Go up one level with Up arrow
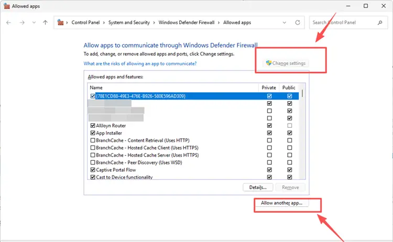393x242 pixels. 45,23
